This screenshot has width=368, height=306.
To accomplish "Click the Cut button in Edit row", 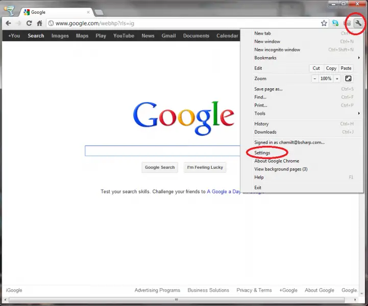I will (x=316, y=68).
